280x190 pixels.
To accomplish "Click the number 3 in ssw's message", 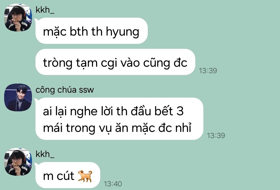I will pos(180,111).
